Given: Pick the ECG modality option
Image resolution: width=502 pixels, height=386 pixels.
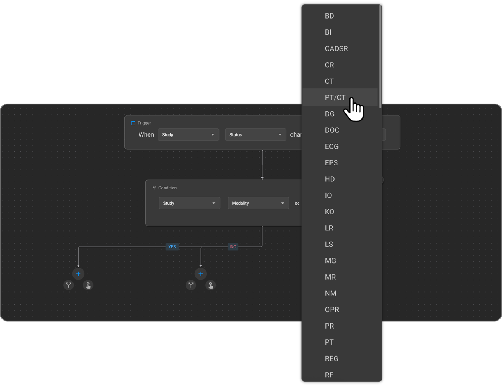Looking at the screenshot, I should 331,146.
